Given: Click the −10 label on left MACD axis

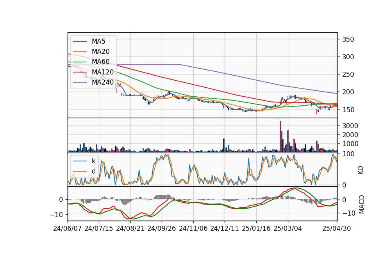Looking at the screenshot, I should click(56, 215).
